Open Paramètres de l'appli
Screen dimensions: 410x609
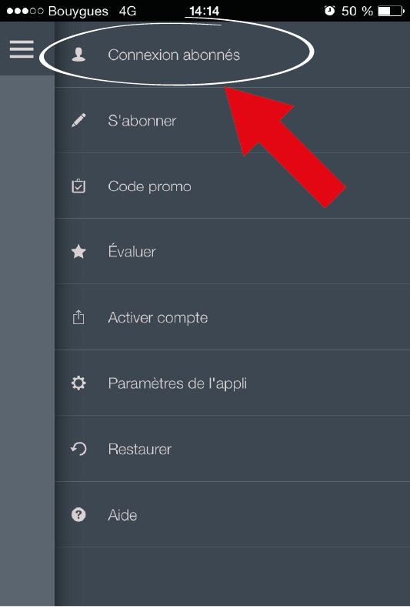coord(232,383)
